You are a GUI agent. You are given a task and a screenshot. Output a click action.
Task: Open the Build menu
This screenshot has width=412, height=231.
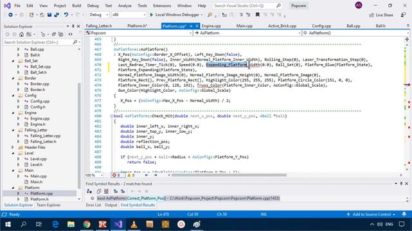click(x=77, y=6)
